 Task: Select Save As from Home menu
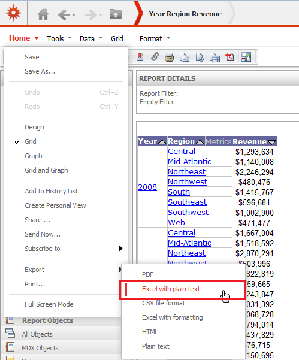tap(40, 71)
